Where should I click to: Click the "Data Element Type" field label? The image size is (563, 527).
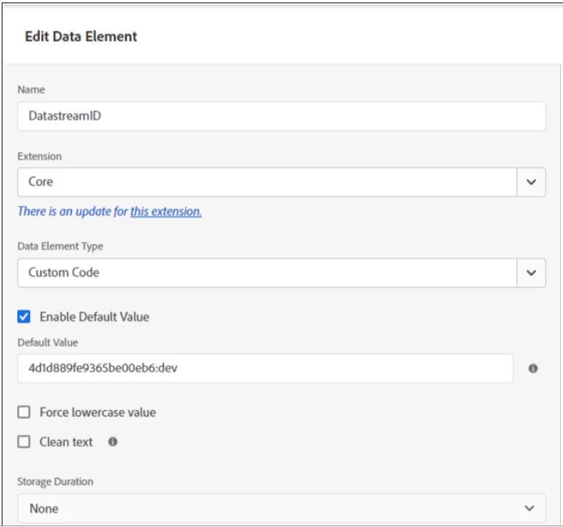point(60,246)
